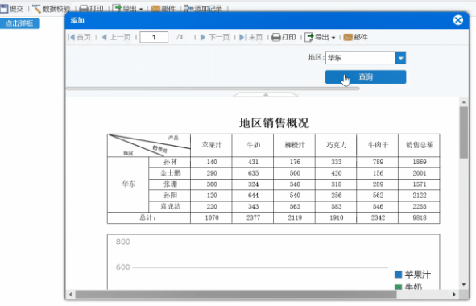Collapse the parameter panel with the up arrow
Image resolution: width=476 pixels, height=306 pixels.
pos(266,95)
